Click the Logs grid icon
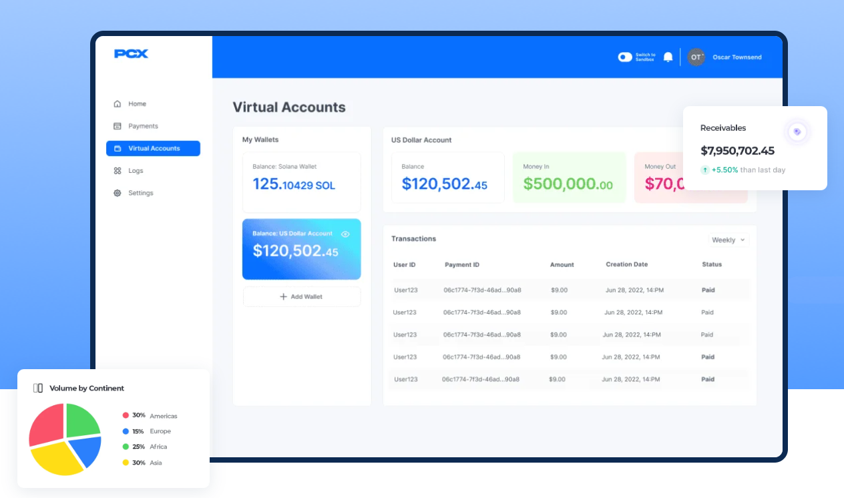The width and height of the screenshot is (844, 498). 118,171
